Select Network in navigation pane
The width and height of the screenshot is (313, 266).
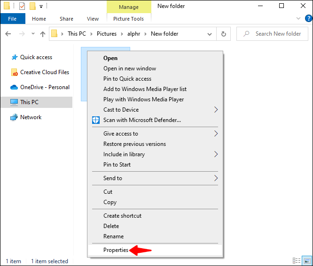(31, 117)
